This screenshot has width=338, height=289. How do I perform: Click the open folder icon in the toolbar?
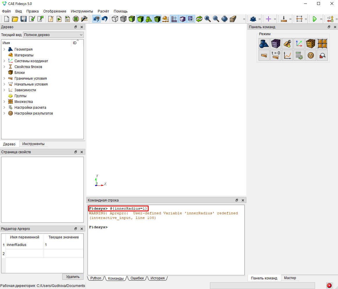click(15, 19)
